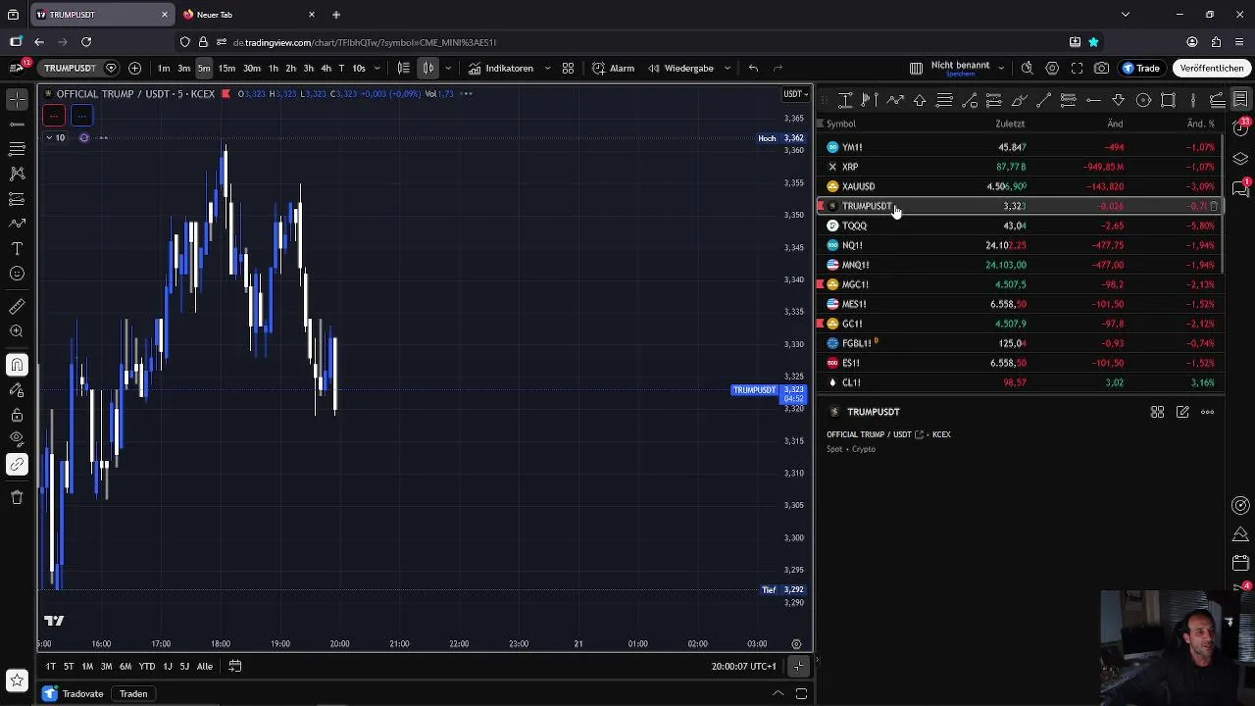
Task: Select the 1m timeframe
Action: click(x=164, y=68)
